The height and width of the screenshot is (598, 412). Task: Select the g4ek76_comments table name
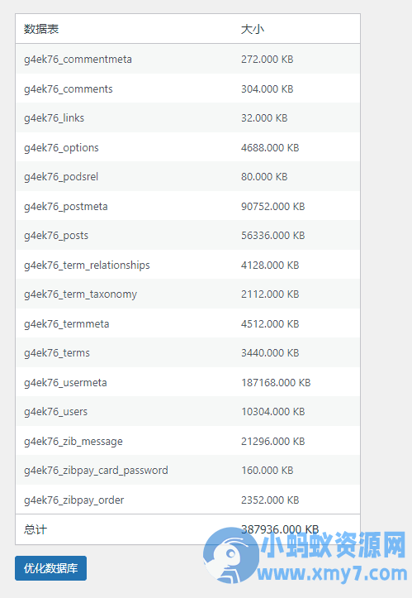(x=69, y=89)
